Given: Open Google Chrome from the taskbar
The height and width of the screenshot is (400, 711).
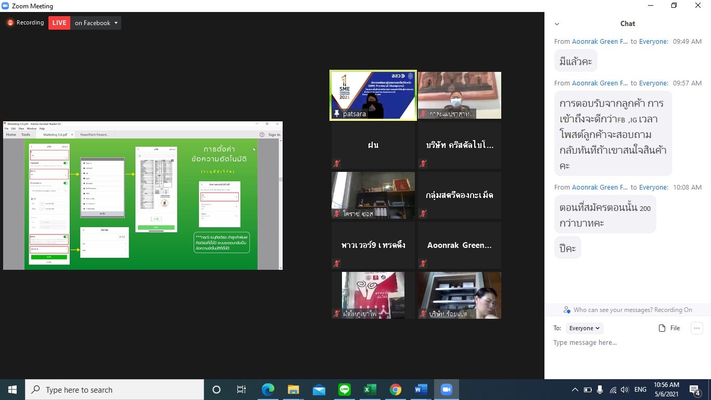Looking at the screenshot, I should click(396, 390).
